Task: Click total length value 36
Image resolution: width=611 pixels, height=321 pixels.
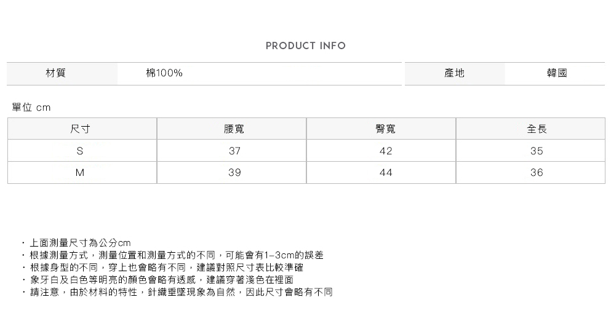Action: click(x=537, y=173)
